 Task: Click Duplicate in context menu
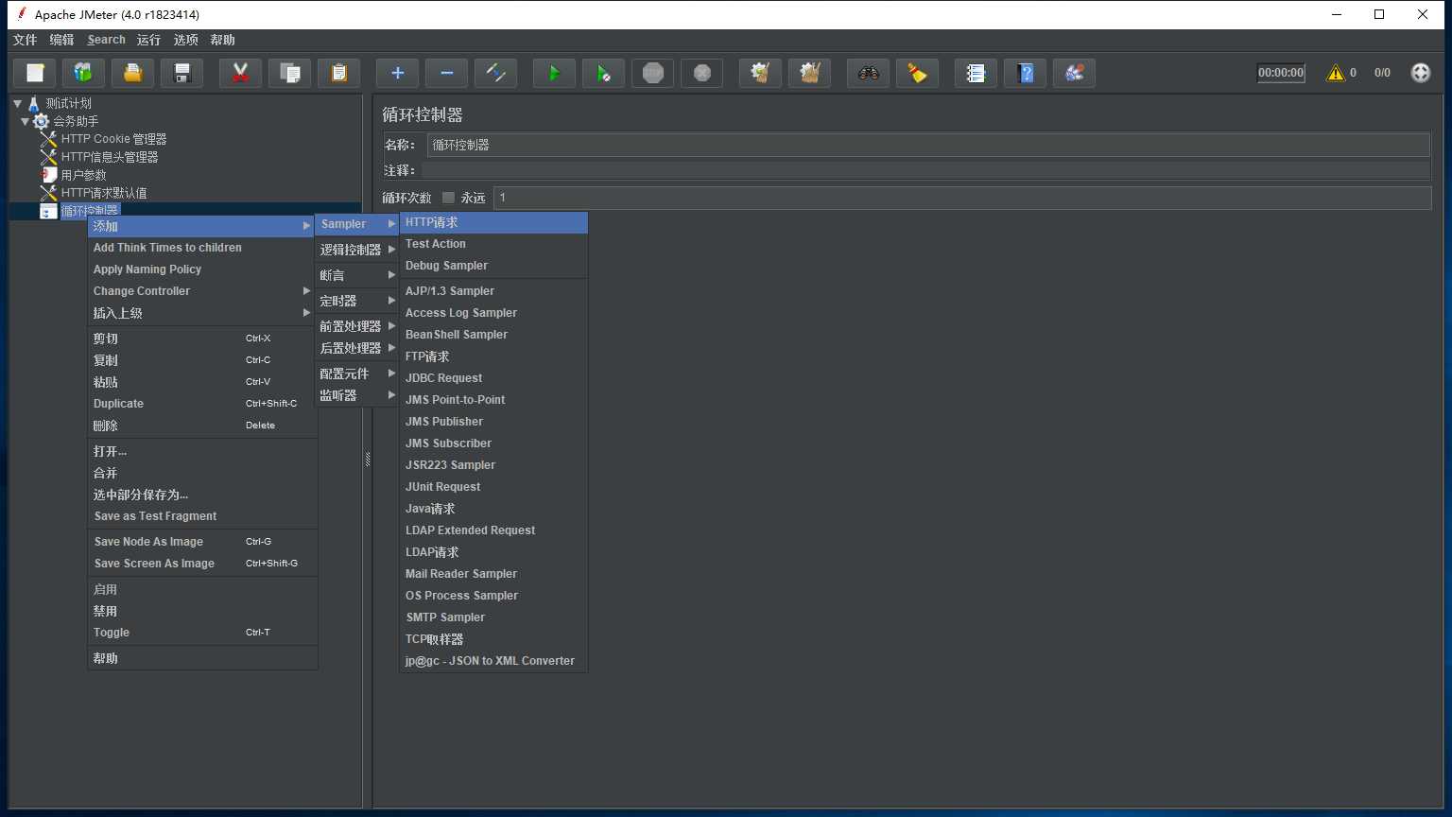[x=202, y=404]
